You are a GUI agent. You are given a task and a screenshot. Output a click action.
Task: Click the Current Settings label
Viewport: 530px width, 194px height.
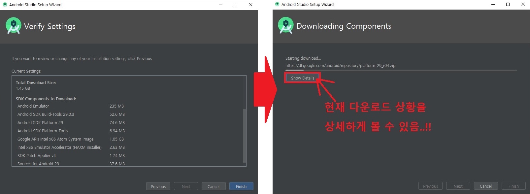[26, 71]
